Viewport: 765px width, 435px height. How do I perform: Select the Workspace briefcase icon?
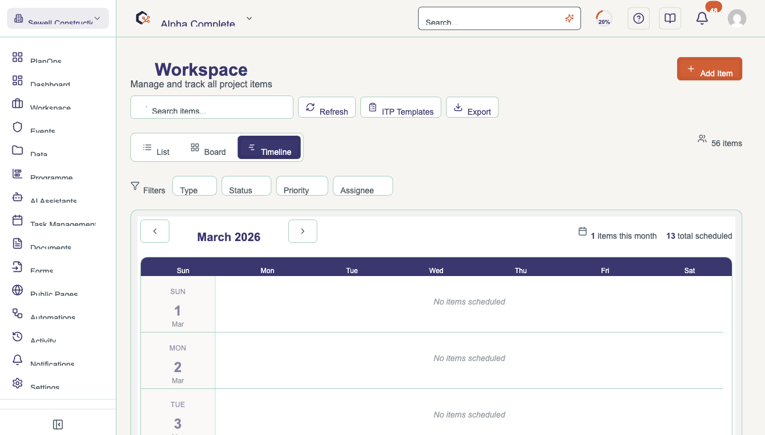[17, 104]
